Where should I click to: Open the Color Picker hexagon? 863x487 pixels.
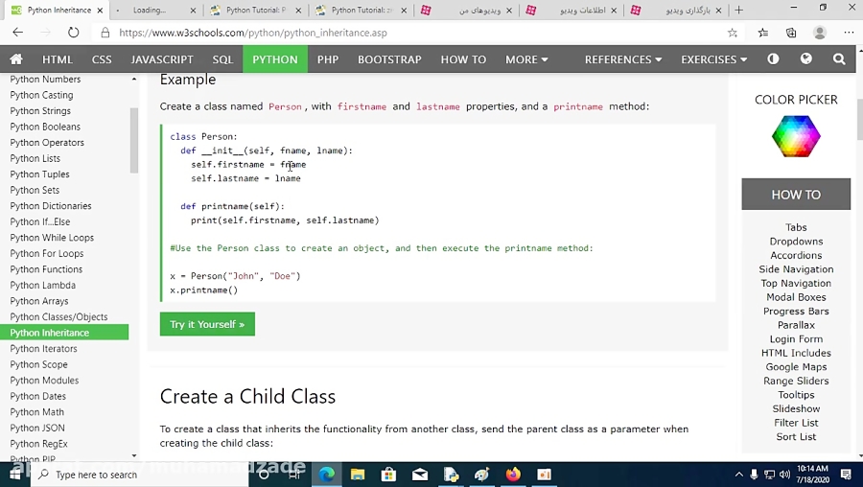(796, 136)
